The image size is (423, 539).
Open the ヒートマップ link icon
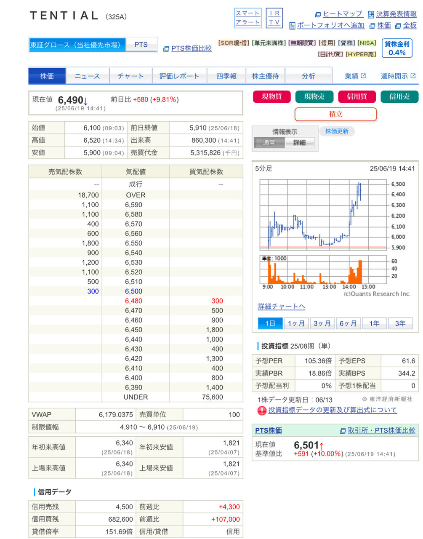318,15
